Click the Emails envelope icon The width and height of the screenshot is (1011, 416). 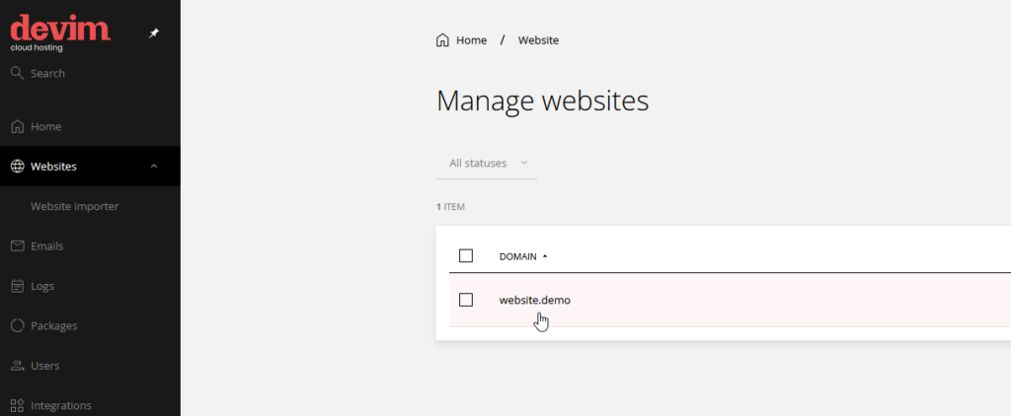click(x=17, y=245)
